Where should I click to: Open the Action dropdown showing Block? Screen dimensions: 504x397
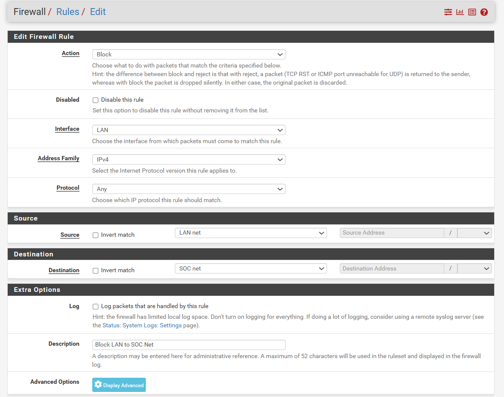[189, 54]
